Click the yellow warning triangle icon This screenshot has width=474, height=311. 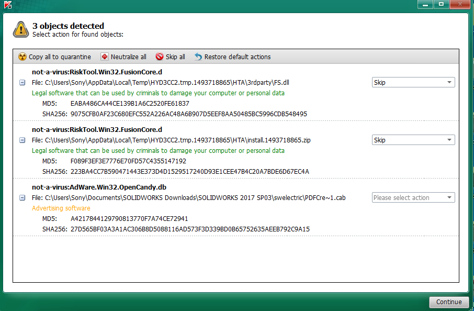[x=20, y=29]
